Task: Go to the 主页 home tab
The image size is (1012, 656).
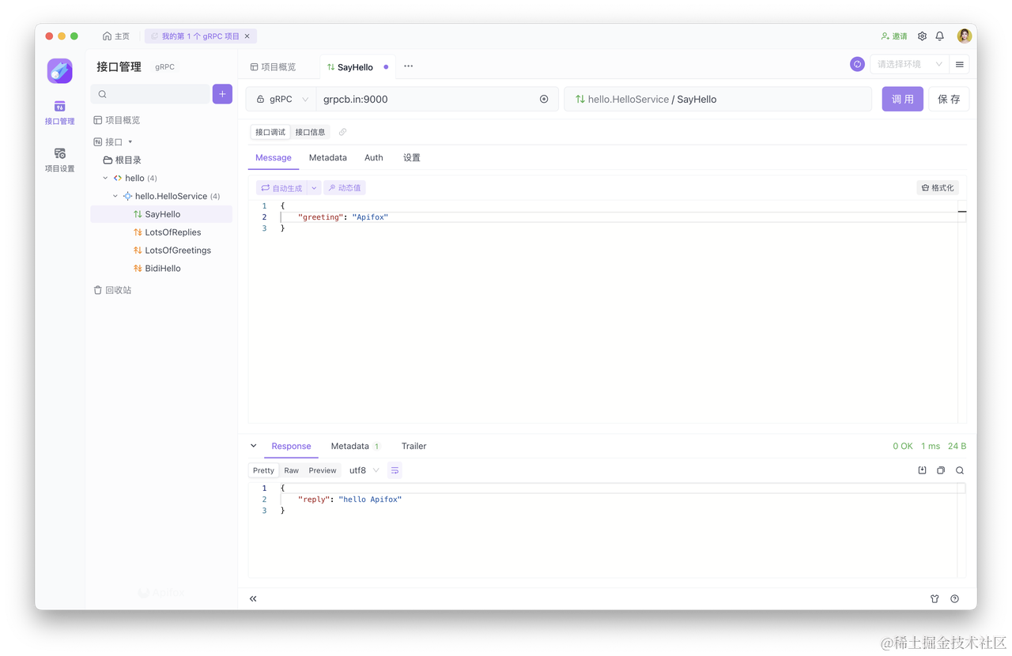Action: 116,36
